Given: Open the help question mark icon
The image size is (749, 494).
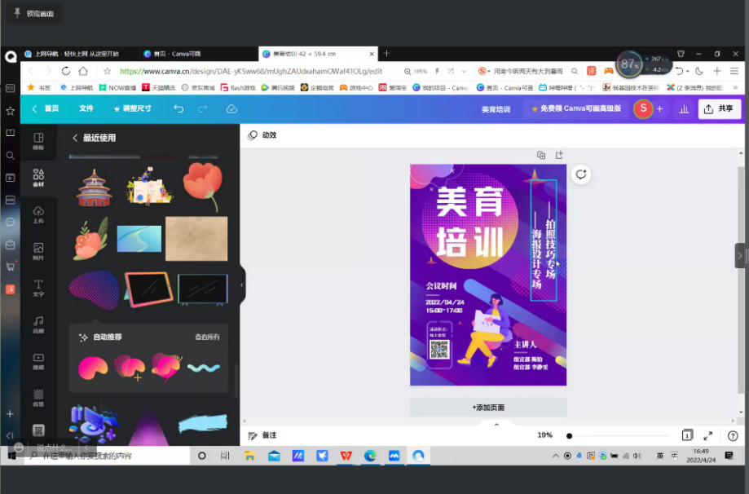Looking at the screenshot, I should point(733,436).
